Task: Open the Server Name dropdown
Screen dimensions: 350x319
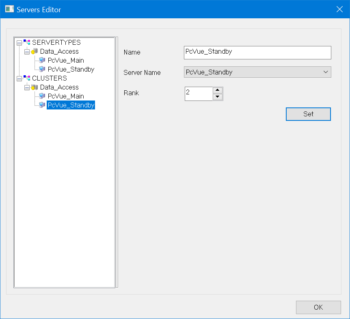Action: click(x=325, y=72)
